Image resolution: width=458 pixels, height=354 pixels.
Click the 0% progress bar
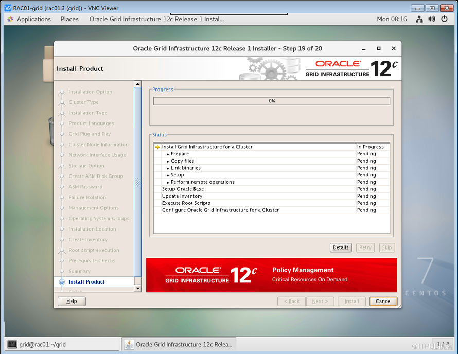271,101
